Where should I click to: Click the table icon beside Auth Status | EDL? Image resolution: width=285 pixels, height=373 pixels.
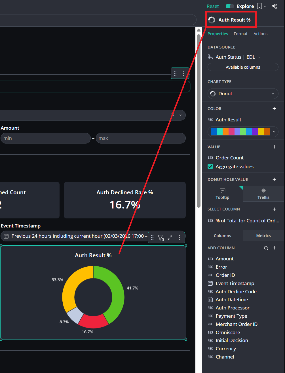click(210, 57)
